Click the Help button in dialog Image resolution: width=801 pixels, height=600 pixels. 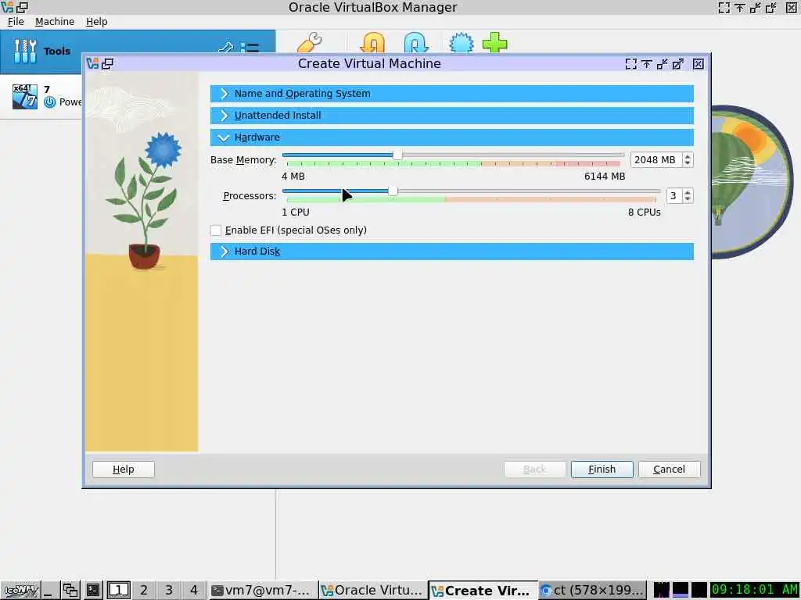point(123,470)
